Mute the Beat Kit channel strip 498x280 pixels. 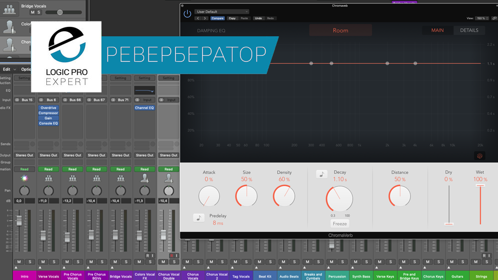(x=259, y=262)
